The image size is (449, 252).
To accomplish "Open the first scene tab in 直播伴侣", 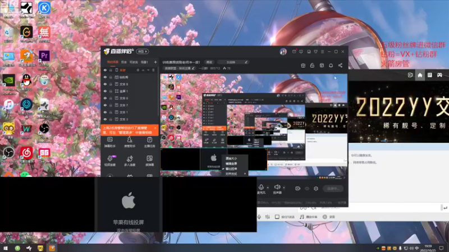I will click(x=113, y=62).
